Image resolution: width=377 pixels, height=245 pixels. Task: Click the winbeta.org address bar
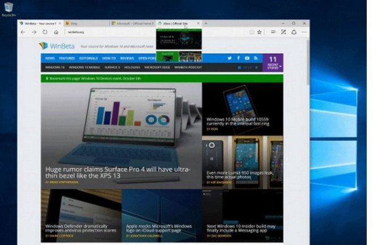[x=156, y=32]
